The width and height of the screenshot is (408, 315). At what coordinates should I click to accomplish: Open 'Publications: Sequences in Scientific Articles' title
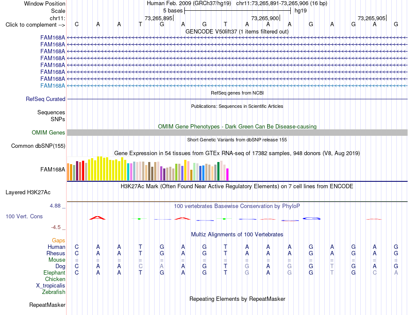[x=237, y=106]
